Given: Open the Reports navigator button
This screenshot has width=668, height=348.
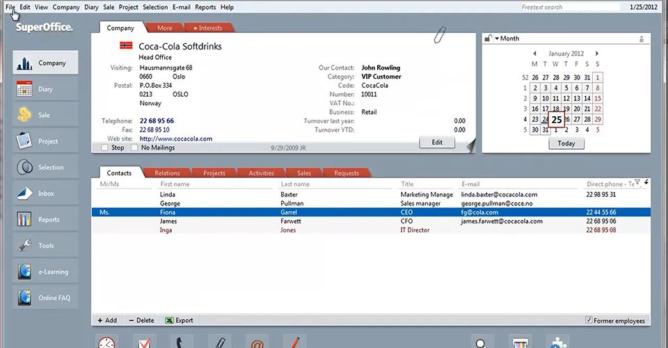Looking at the screenshot, I should [x=45, y=219].
